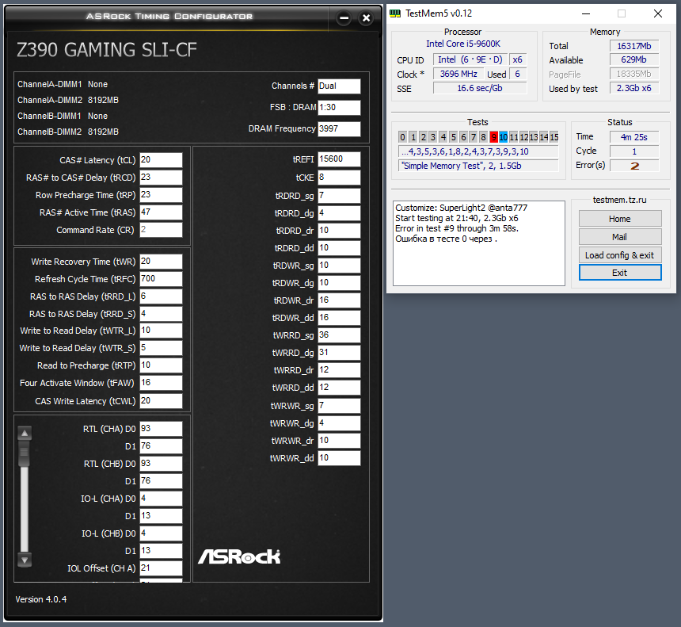
Task: Click the DRAM Frequency field showing 3997
Action: (x=339, y=128)
